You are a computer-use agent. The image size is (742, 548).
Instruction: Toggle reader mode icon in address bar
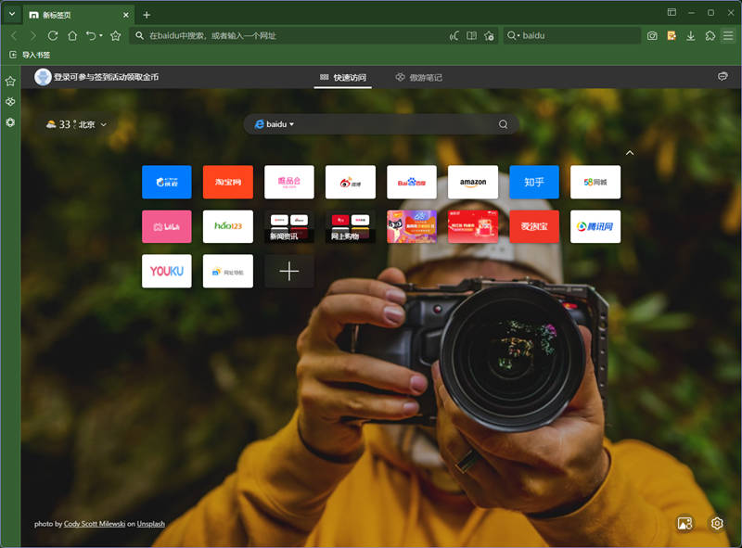coord(471,35)
